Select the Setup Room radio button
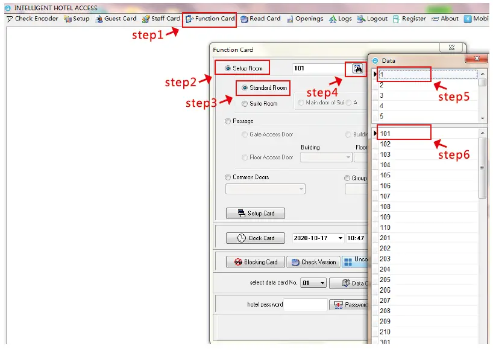The image size is (493, 350). (x=228, y=68)
